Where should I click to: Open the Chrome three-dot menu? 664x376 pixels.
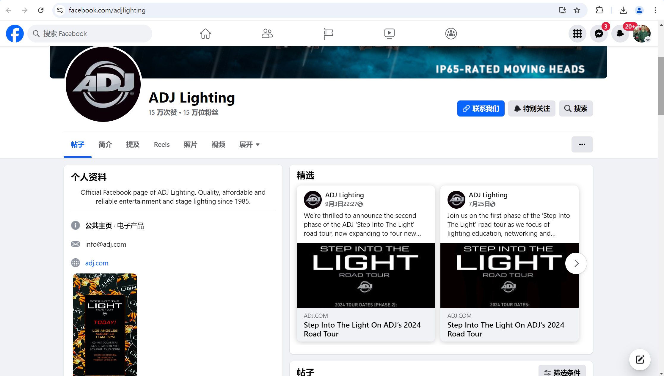click(655, 10)
